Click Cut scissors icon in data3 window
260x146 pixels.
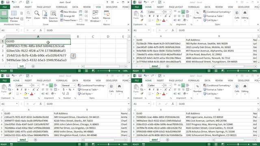coord(10,85)
